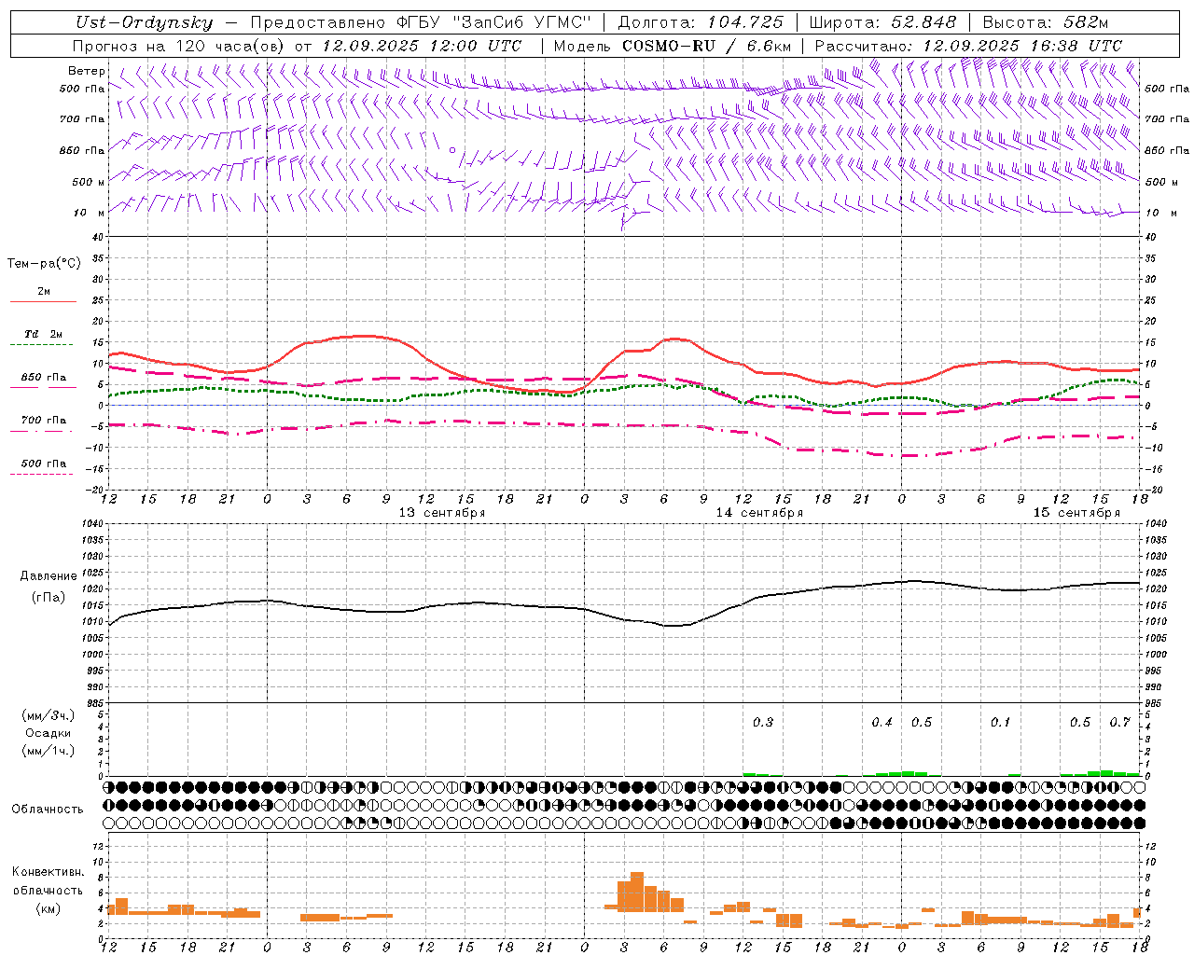Image resolution: width=1194 pixels, height=955 pixels.
Task: Click the solid line sample under the '2м' legend
Action: 44,302
